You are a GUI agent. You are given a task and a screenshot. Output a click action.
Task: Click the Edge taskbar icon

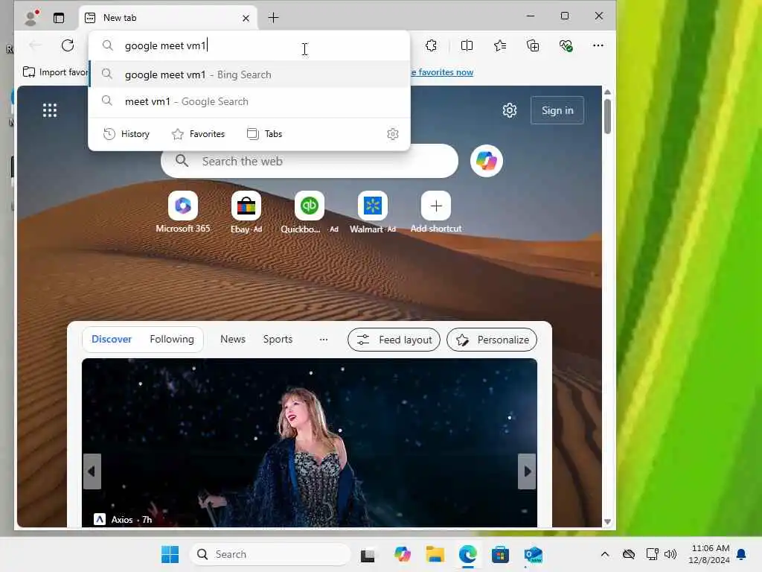[467, 554]
